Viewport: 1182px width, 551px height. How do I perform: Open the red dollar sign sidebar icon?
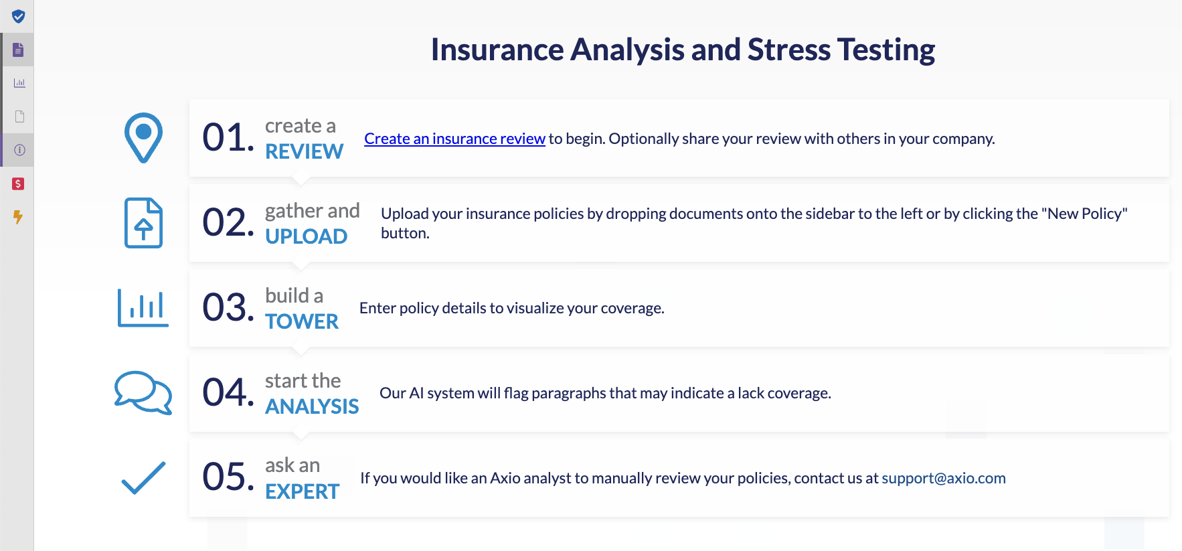pyautogui.click(x=18, y=183)
